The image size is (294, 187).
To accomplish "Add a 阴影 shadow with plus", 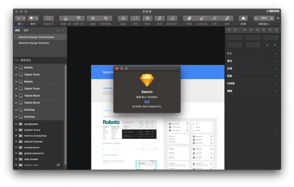I will (276, 76).
